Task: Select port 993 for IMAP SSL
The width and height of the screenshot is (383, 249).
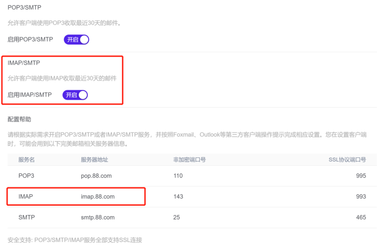Action: [x=361, y=196]
